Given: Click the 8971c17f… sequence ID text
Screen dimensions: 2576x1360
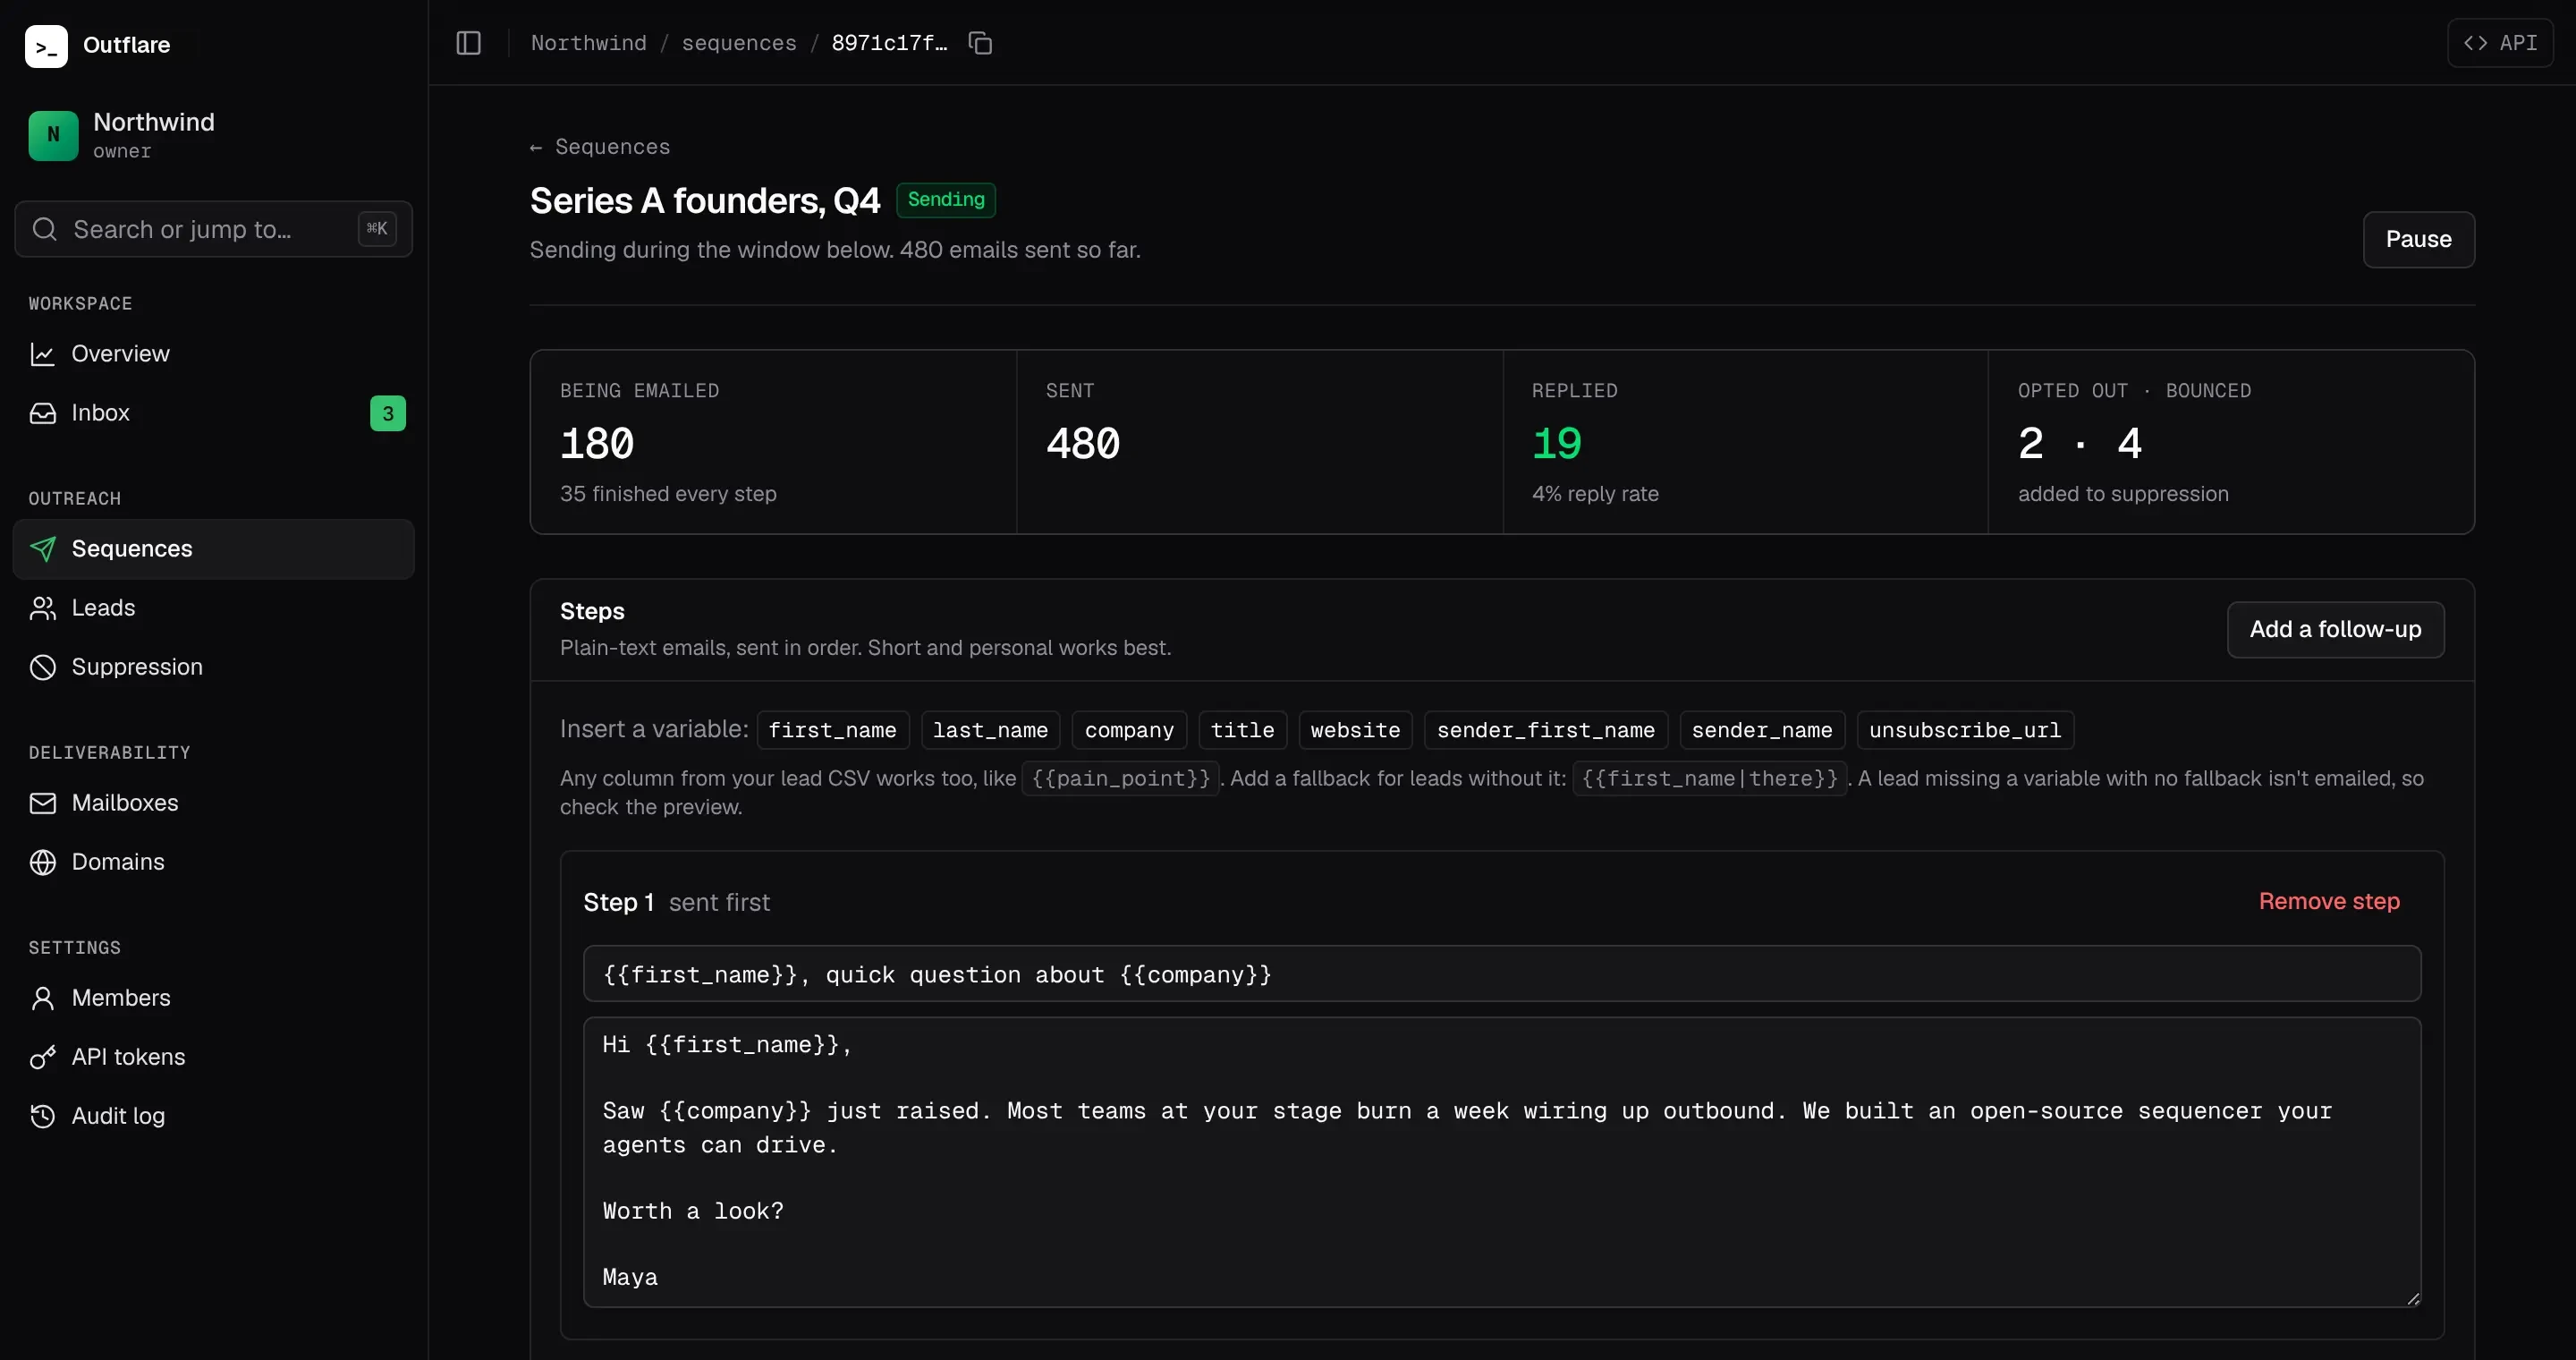Looking at the screenshot, I should (889, 43).
